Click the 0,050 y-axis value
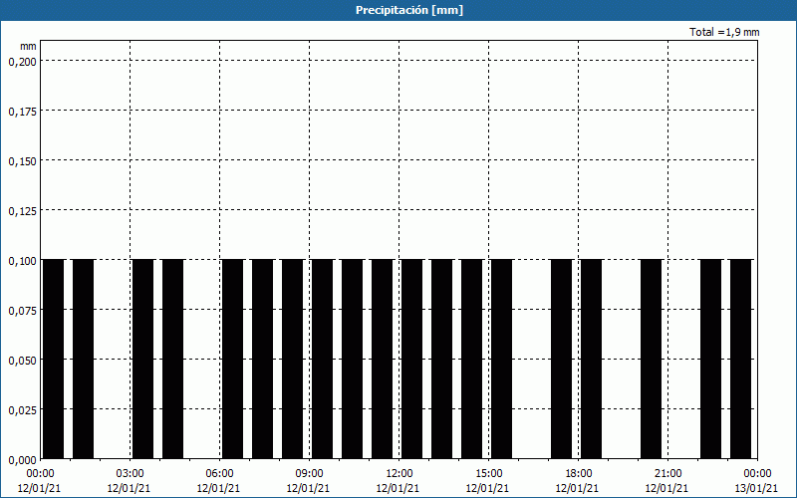This screenshot has width=797, height=498. pyautogui.click(x=22, y=361)
